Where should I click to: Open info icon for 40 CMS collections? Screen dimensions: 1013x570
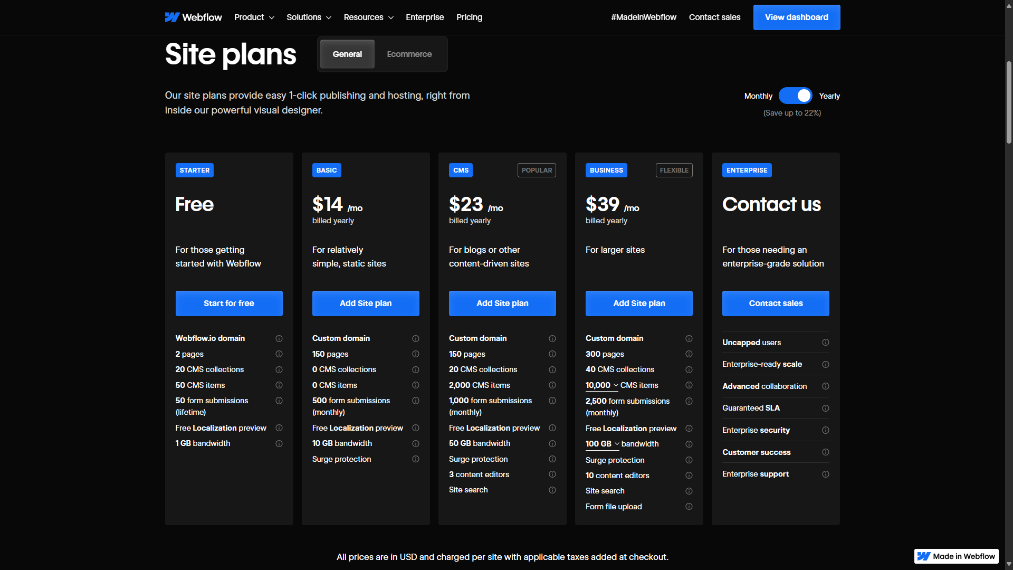[689, 370]
